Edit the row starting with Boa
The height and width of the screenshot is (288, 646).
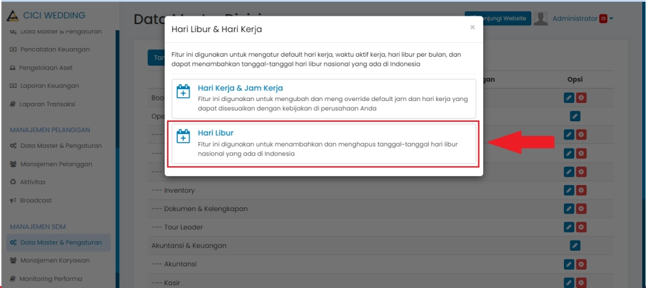tap(569, 98)
